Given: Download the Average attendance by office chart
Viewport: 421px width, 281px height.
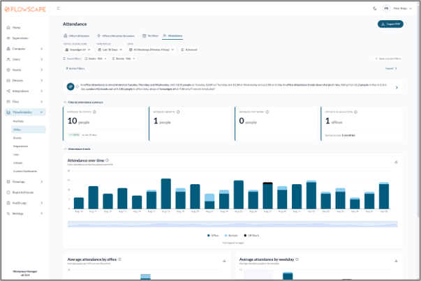Looking at the screenshot, I should pyautogui.click(x=224, y=261).
